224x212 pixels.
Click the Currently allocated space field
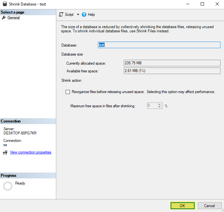[x=172, y=63]
